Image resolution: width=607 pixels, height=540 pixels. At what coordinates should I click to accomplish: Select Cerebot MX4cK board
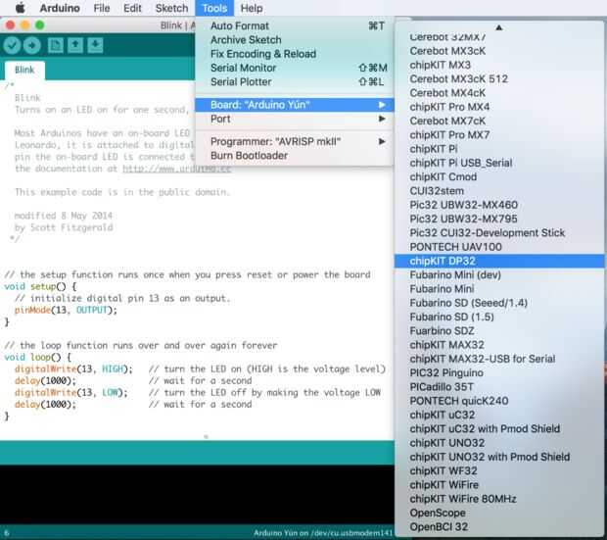[499, 93]
